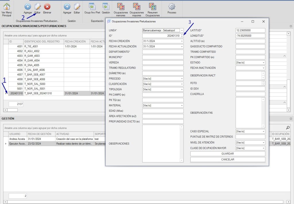Click Agregar icon in Gestión group
Viewport: 294px width, 204px height.
click(67, 7)
